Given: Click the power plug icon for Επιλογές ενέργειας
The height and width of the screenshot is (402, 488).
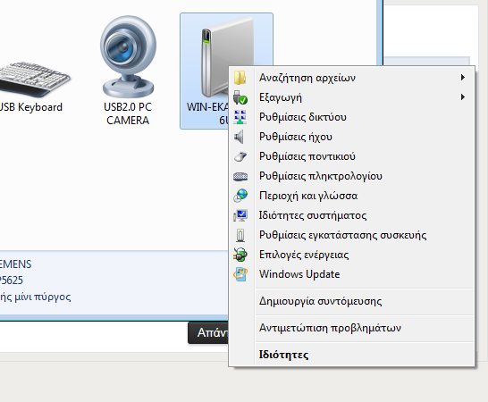Looking at the screenshot, I should (240, 255).
